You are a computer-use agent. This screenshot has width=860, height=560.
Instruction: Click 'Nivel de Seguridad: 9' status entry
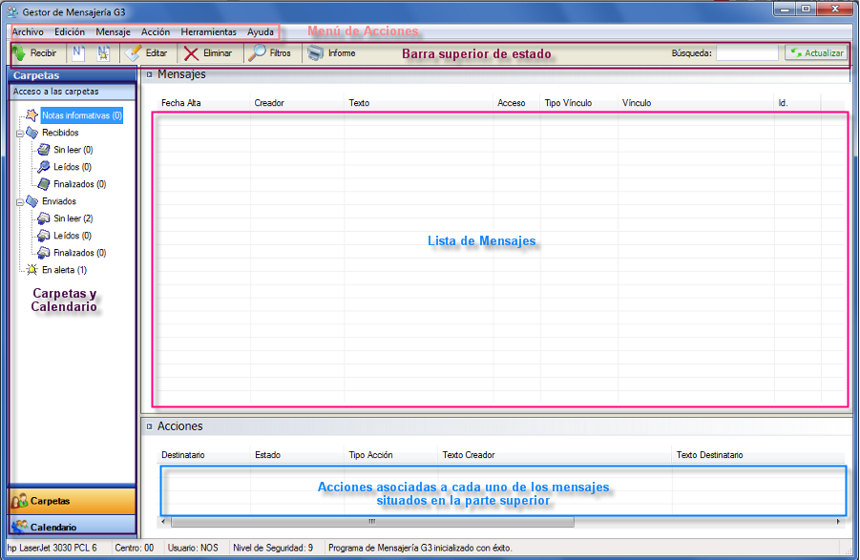click(x=273, y=548)
